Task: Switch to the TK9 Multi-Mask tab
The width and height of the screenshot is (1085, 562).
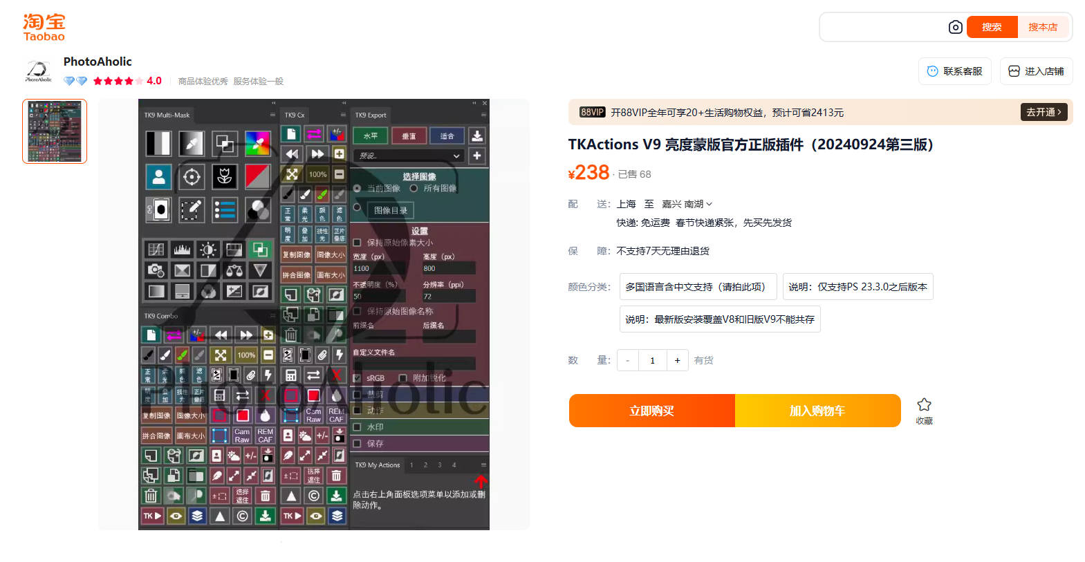Action: [x=167, y=115]
